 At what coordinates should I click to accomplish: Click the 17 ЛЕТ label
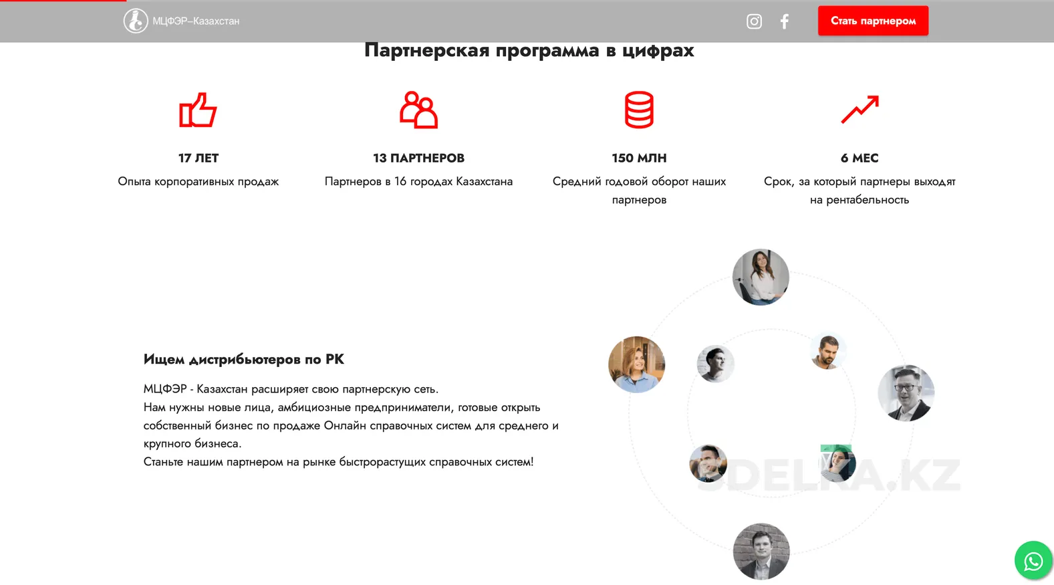tap(199, 158)
